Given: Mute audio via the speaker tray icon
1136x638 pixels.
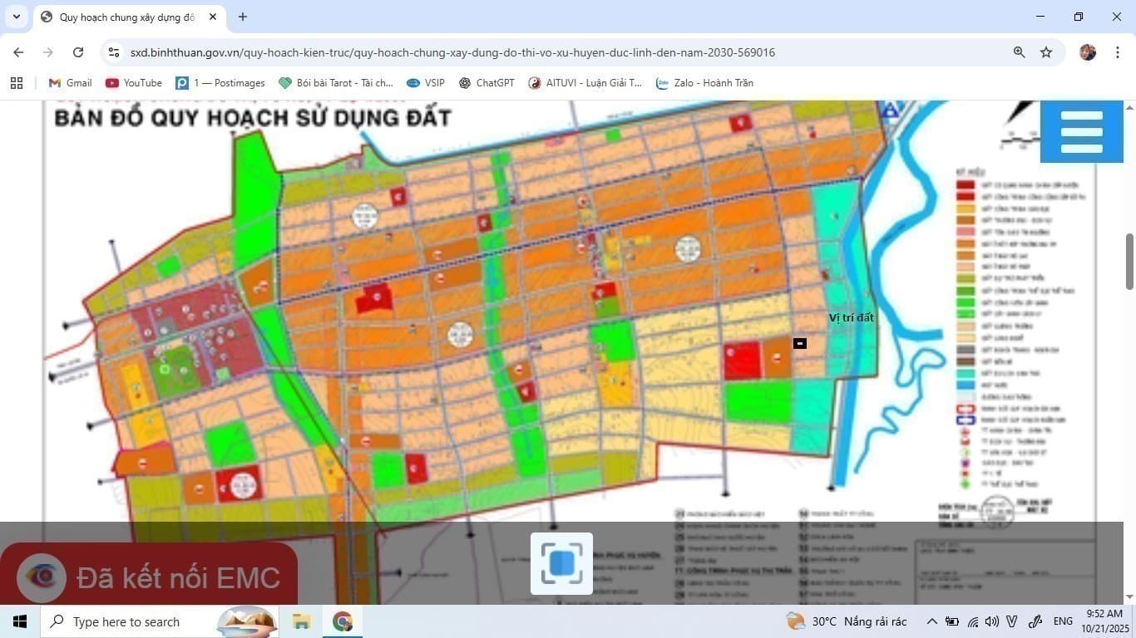Looking at the screenshot, I should point(991,621).
